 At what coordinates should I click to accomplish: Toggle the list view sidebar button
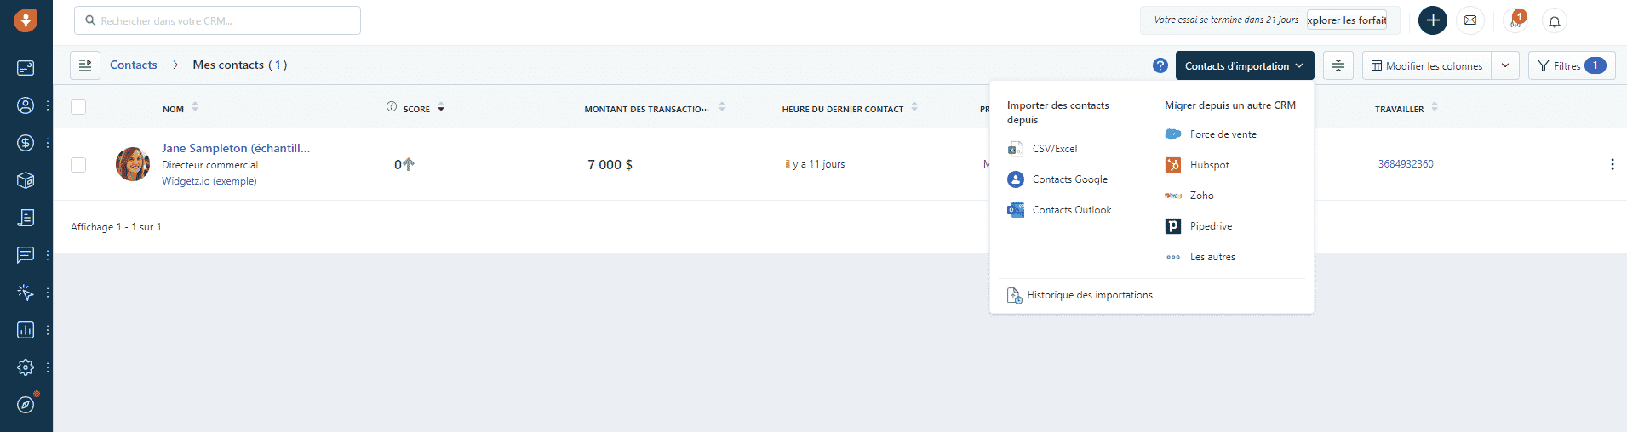point(85,65)
